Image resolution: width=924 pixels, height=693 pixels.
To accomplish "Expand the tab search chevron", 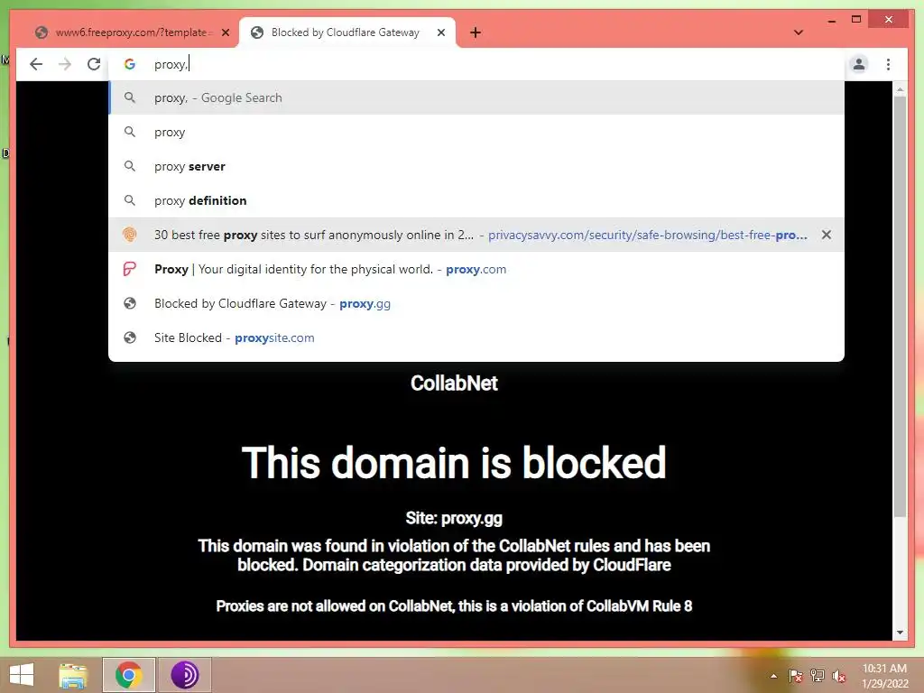I will [x=799, y=32].
